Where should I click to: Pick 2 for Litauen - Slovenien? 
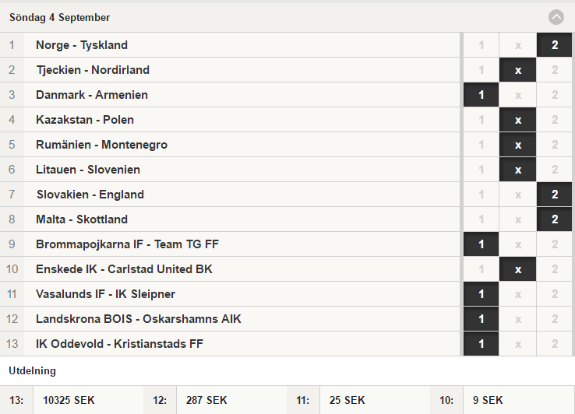[x=555, y=170]
